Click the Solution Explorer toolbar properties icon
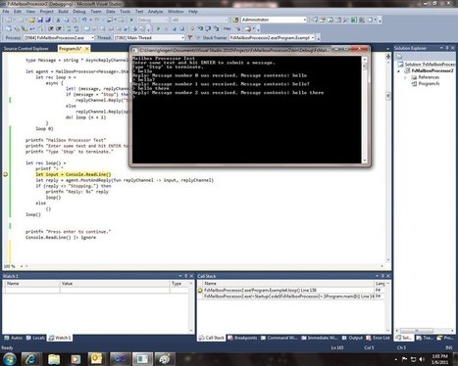Image resolution: width=458 pixels, height=366 pixels. [399, 56]
